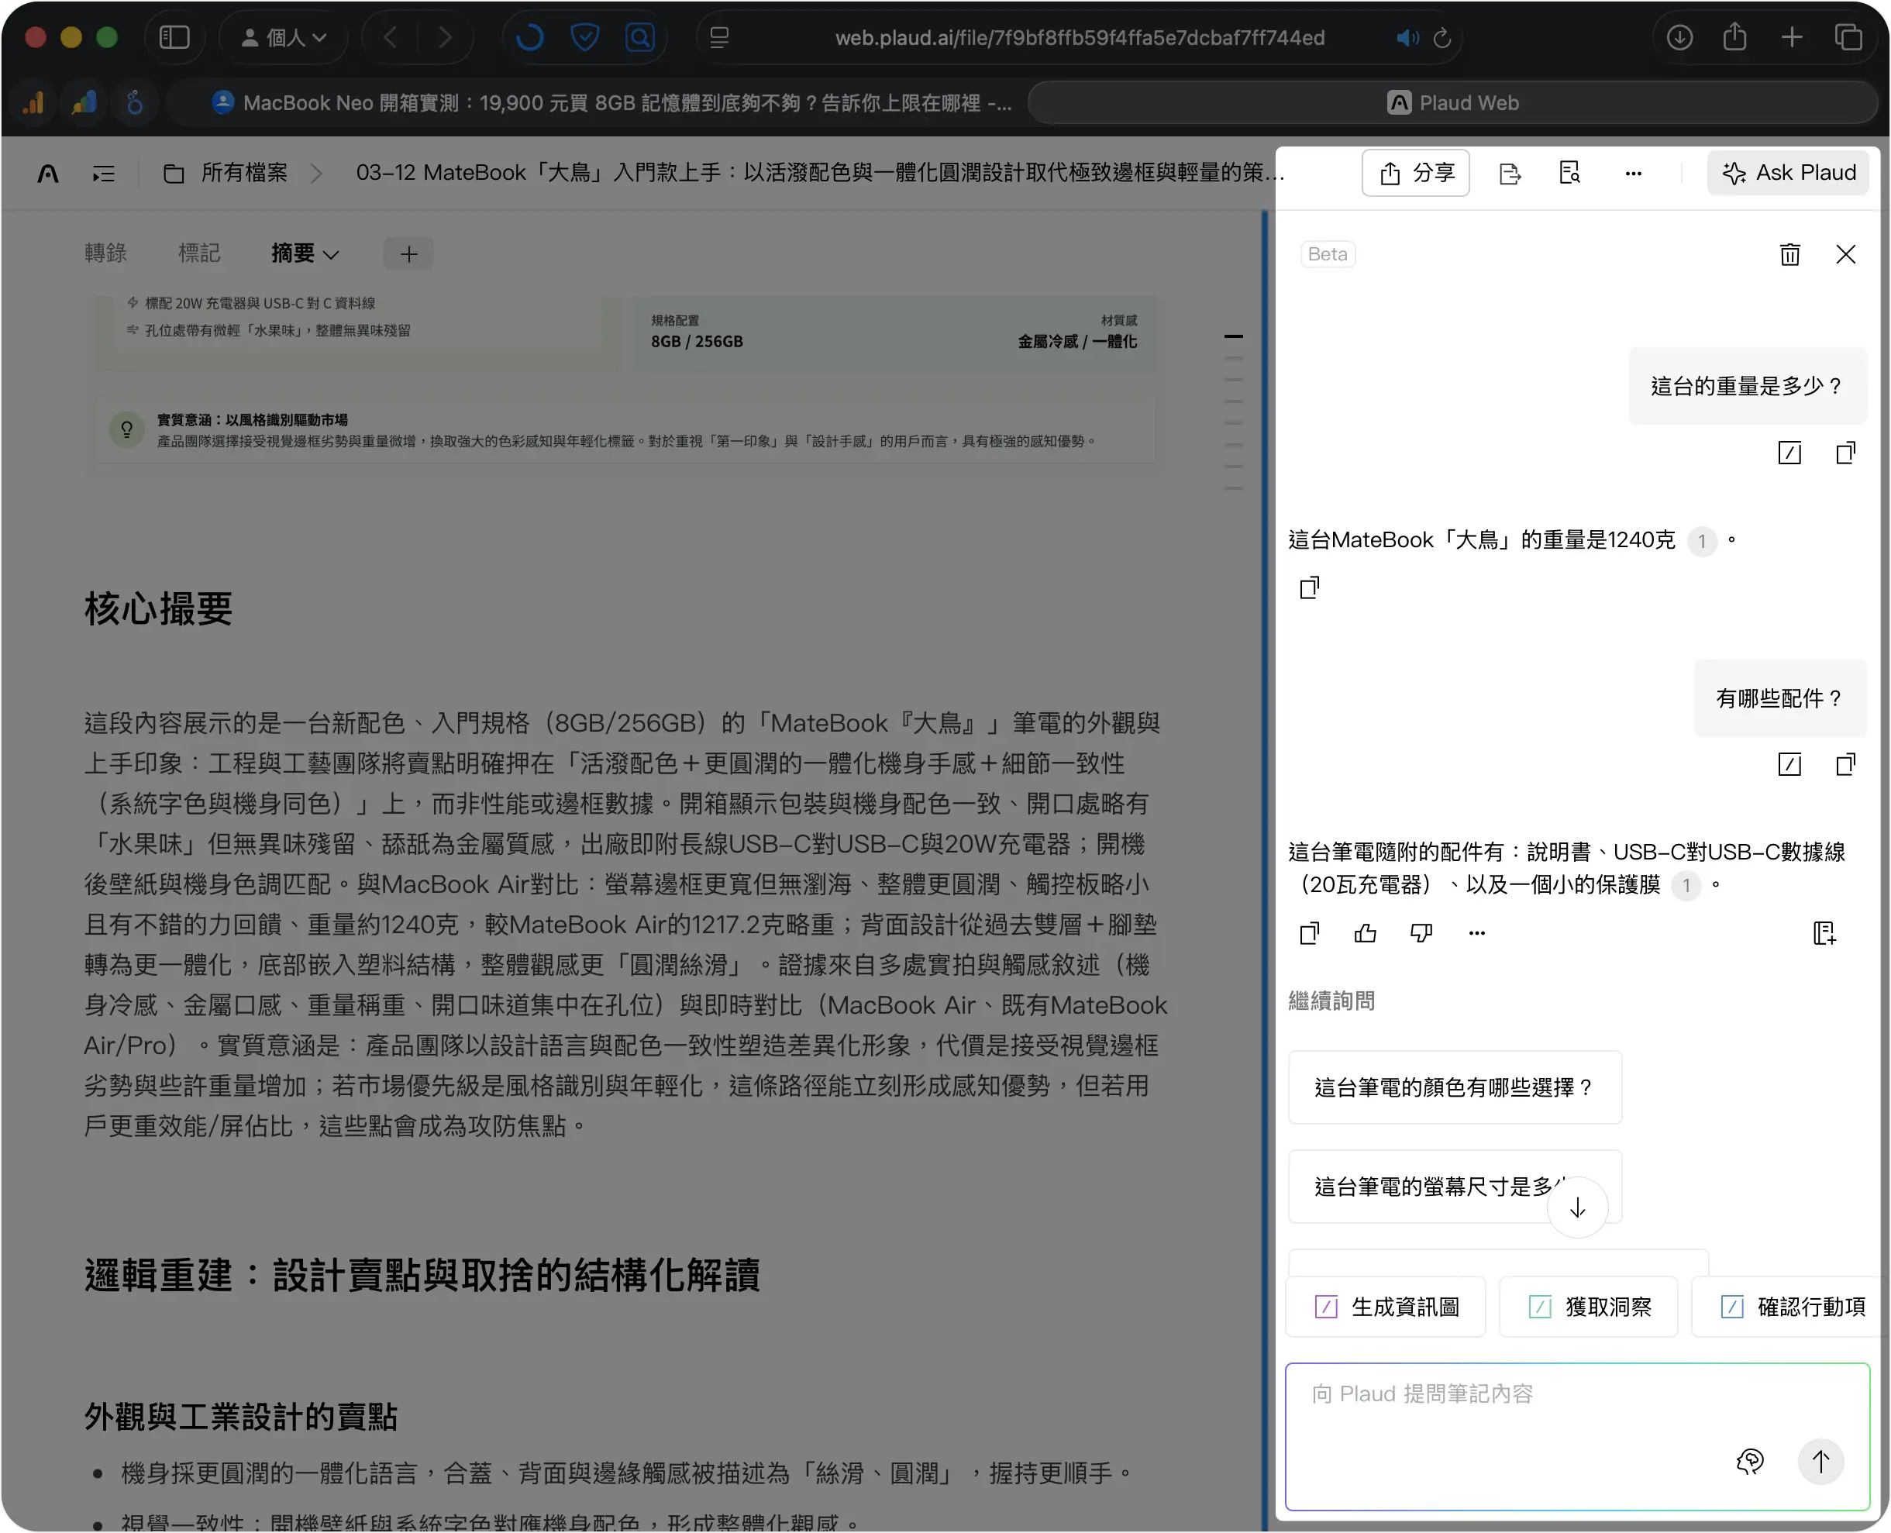The image size is (1891, 1533).
Task: Edit the 有哪些配件 question
Action: 1789,765
